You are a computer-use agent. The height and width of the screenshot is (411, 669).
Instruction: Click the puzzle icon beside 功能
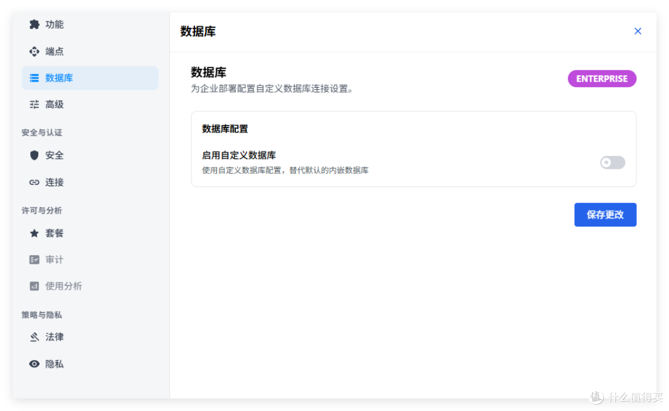click(x=34, y=24)
